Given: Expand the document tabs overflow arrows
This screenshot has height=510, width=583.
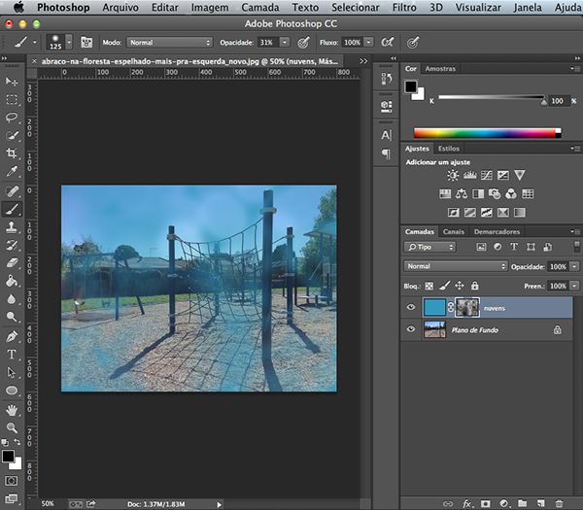Looking at the screenshot, I should pyautogui.click(x=363, y=61).
